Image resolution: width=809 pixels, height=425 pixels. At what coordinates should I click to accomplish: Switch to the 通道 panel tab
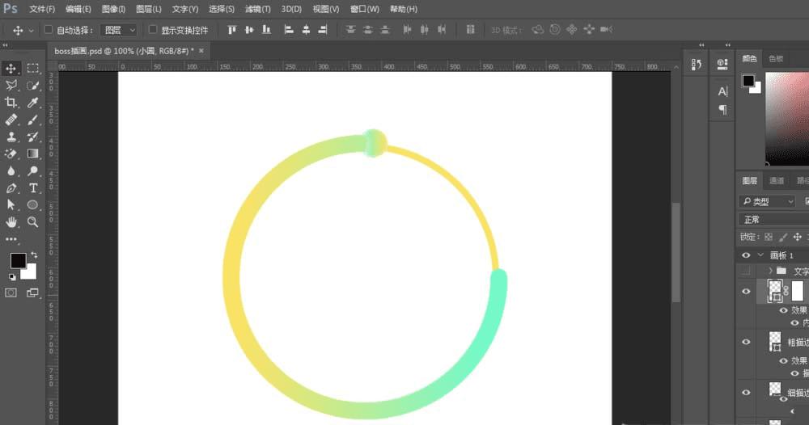[776, 180]
